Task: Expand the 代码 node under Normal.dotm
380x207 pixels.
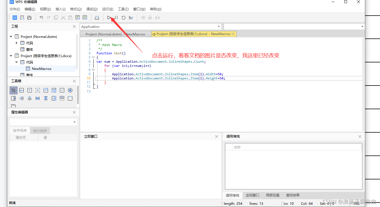Action: coord(17,43)
